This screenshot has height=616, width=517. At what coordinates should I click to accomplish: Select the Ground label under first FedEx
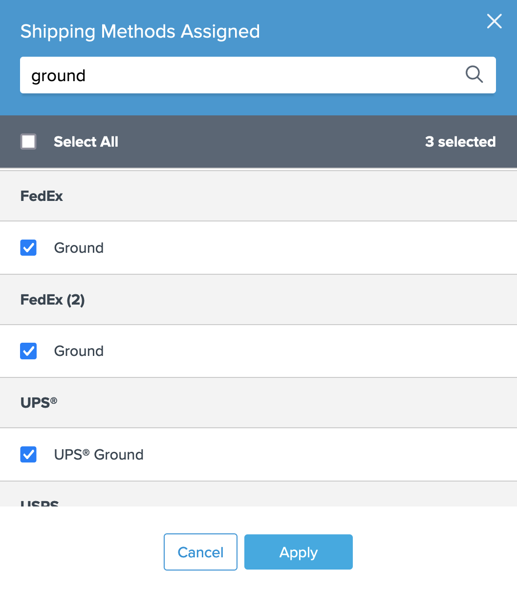[79, 248]
